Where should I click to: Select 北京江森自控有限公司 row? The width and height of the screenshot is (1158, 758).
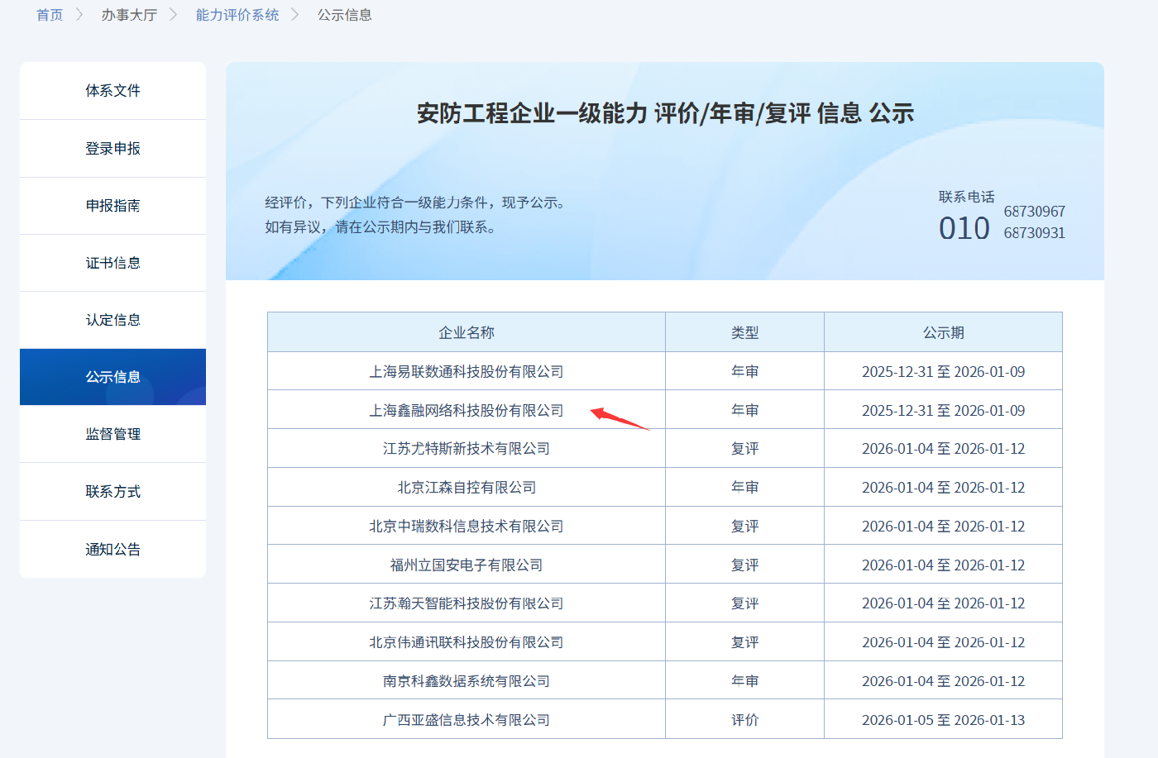tap(465, 486)
